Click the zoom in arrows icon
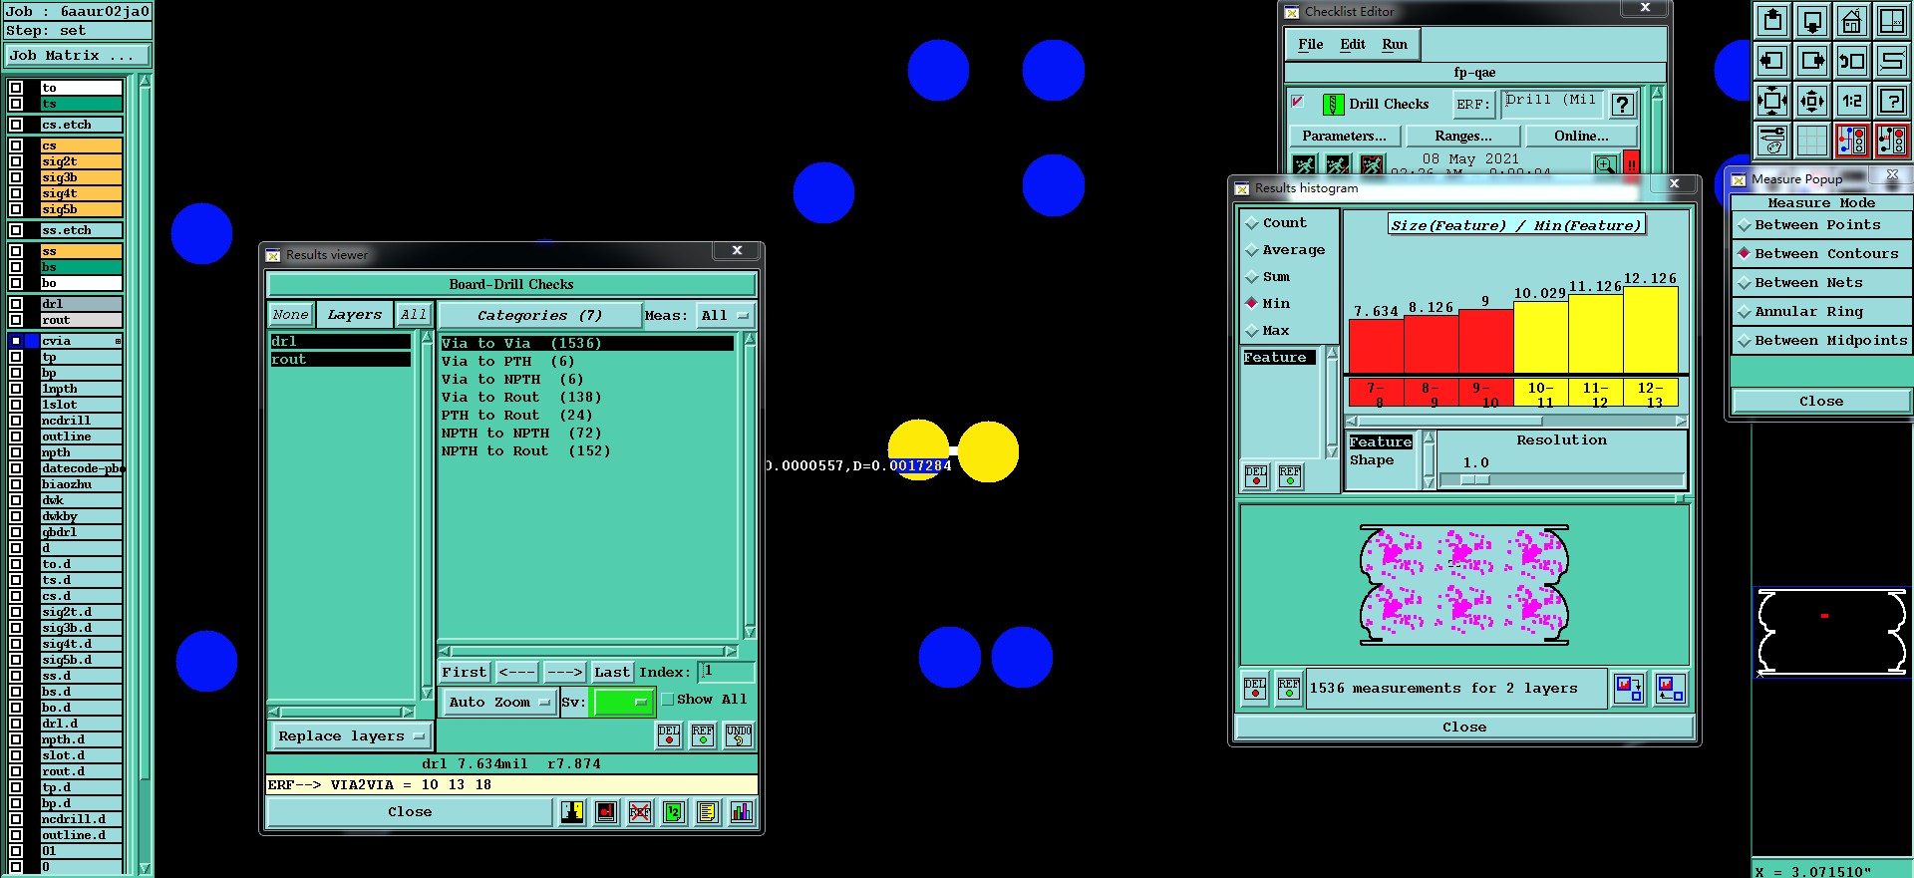The width and height of the screenshot is (1914, 878). (1772, 101)
